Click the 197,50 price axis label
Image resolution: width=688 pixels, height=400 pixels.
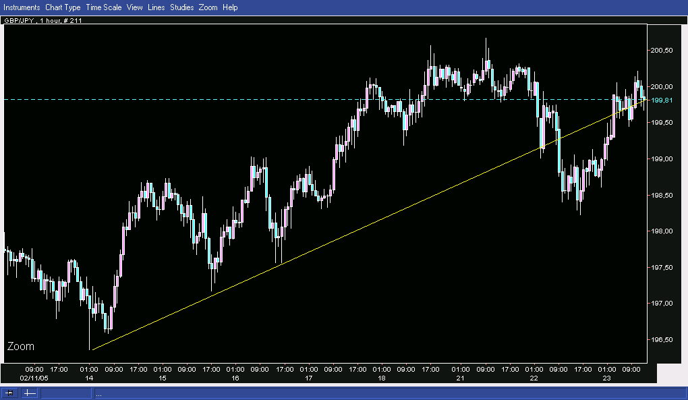click(661, 268)
